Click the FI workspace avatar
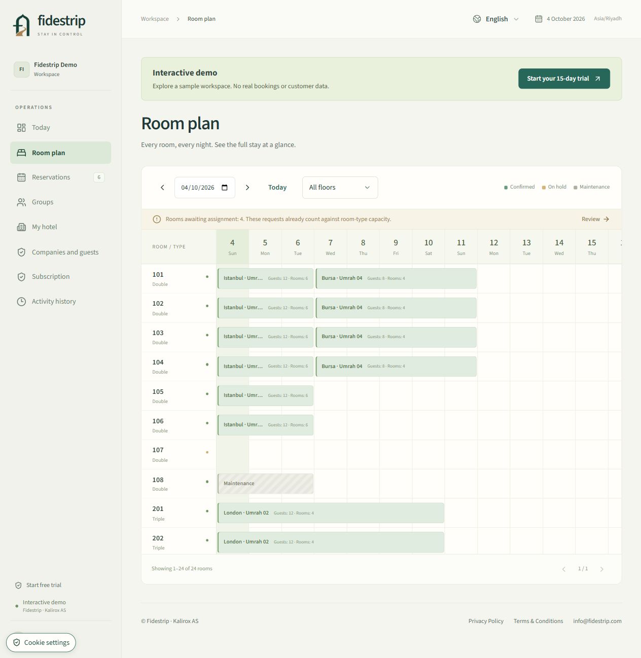 (x=21, y=69)
